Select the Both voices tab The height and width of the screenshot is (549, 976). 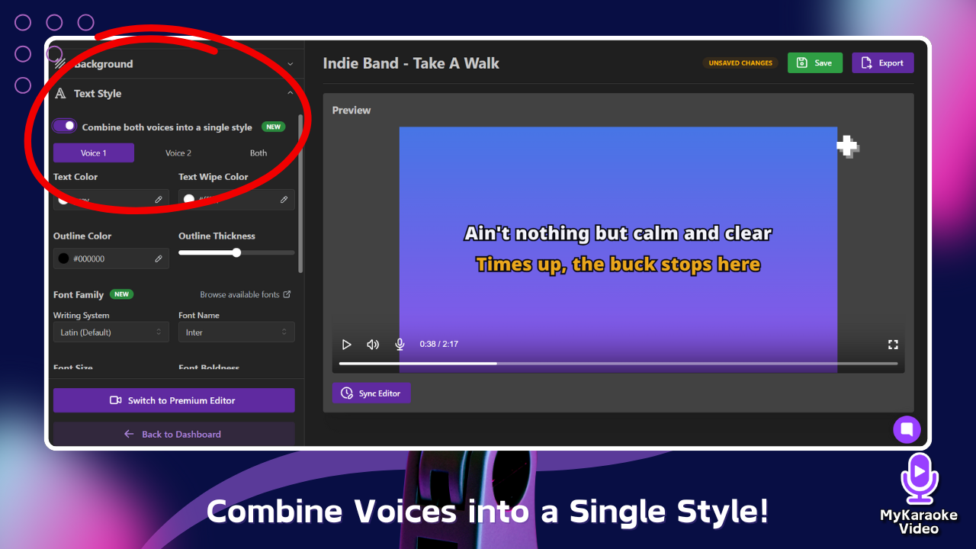tap(258, 152)
